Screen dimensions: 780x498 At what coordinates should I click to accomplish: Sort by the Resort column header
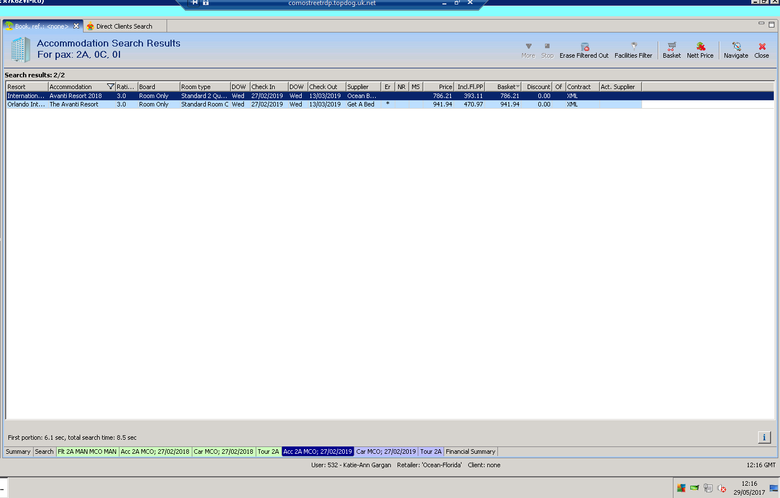pos(27,87)
